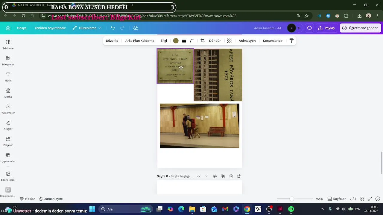Open grid view of pages
The image size is (383, 215).
[x=362, y=199]
